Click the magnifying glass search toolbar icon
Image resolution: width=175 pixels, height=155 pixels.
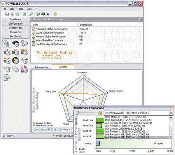(x=31, y=14)
